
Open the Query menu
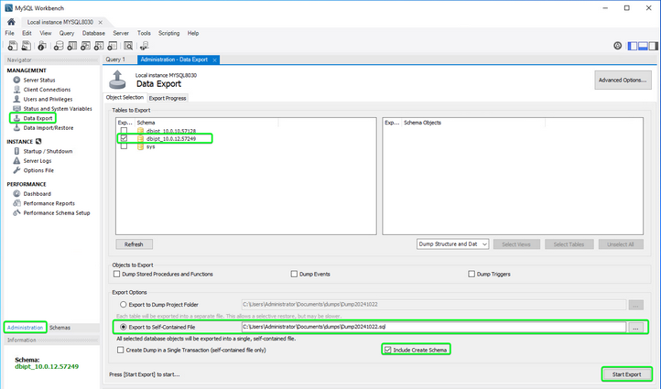[x=67, y=33]
